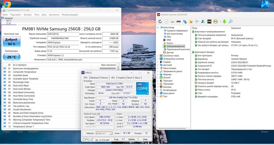Click the serial number field S443NE0M627085
The height and width of the screenshot is (145, 274).
[63, 38]
